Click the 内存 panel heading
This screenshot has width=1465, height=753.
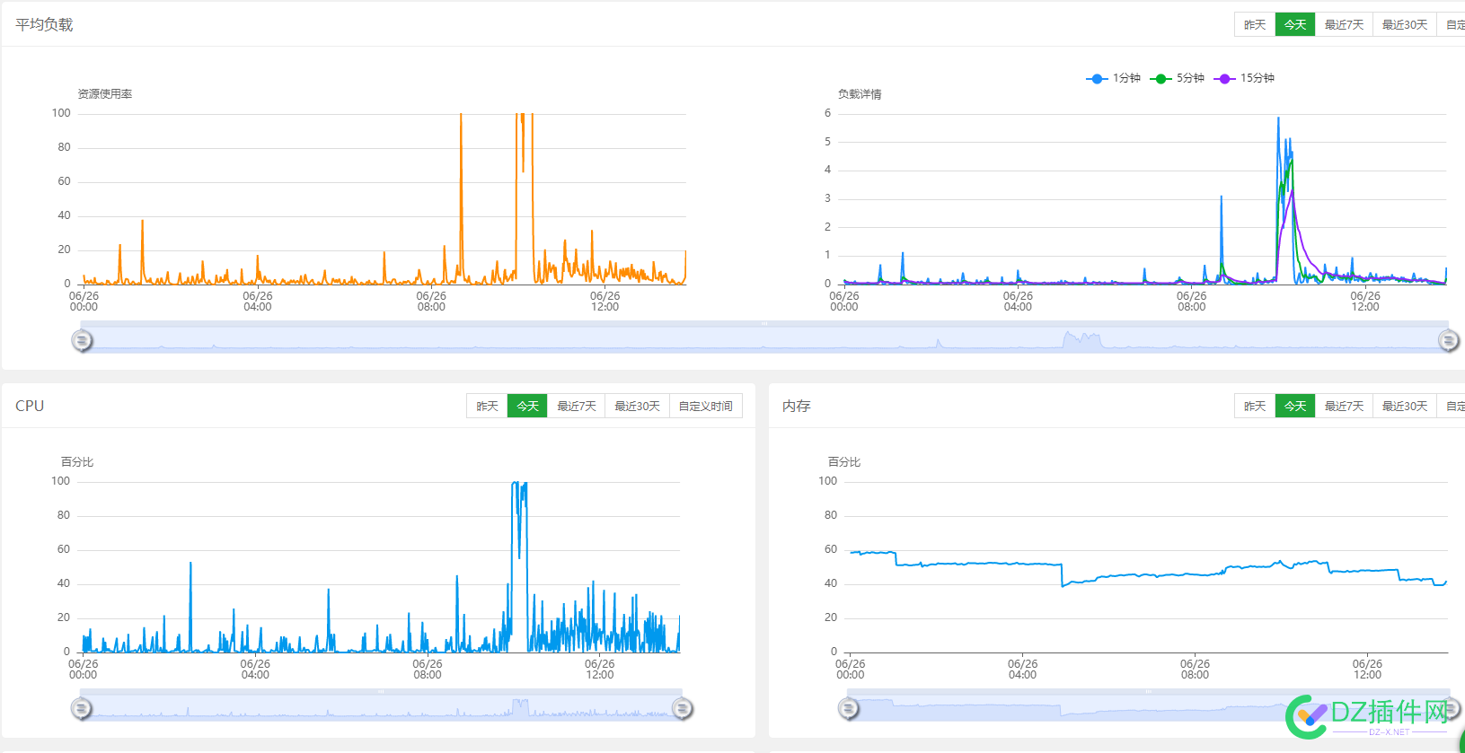[x=797, y=407]
